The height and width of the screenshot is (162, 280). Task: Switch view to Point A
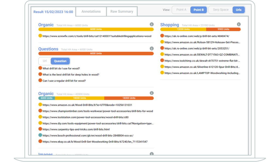coord(181,10)
